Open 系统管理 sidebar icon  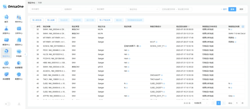tap(6, 75)
